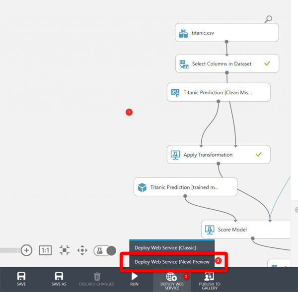This screenshot has width=298, height=292.
Task: Click the green checkmark on Apply Transformation
Action: click(x=259, y=154)
